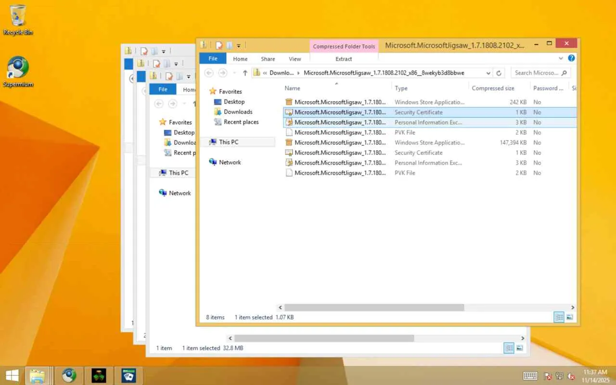Click the highlighted Security Certificate file icon
Image resolution: width=616 pixels, height=385 pixels.
coord(289,112)
